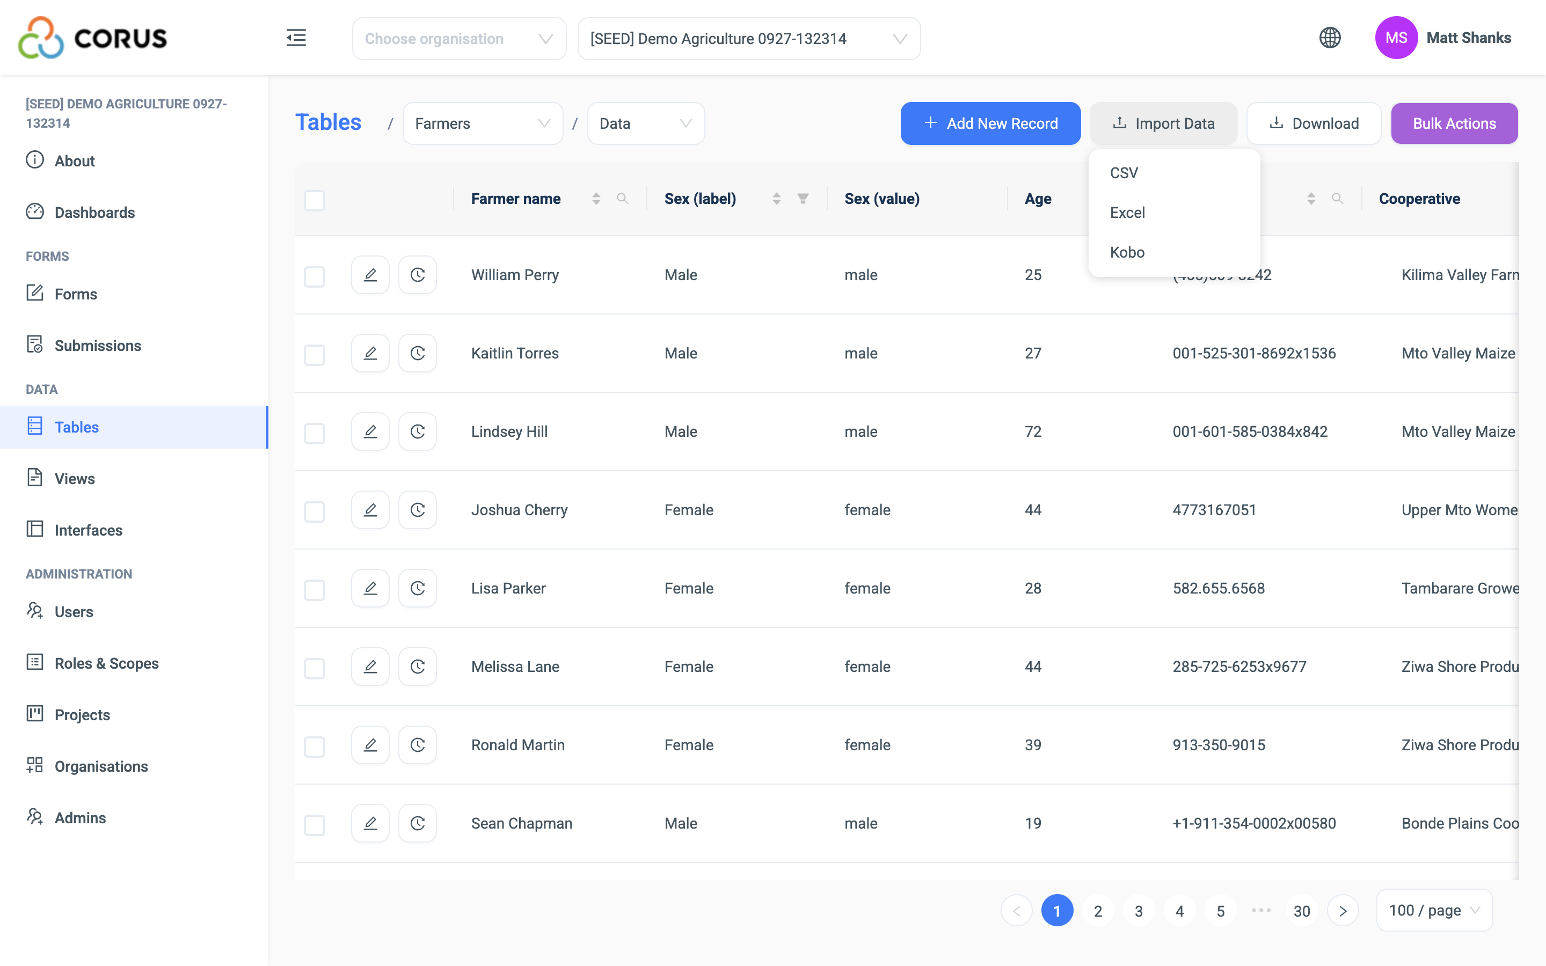Viewport: 1546px width, 966px height.
Task: Choose Kobo from the import menu
Action: (1174, 252)
